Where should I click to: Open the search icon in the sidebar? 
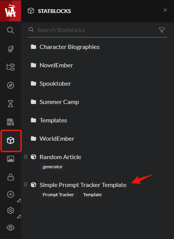(x=10, y=30)
